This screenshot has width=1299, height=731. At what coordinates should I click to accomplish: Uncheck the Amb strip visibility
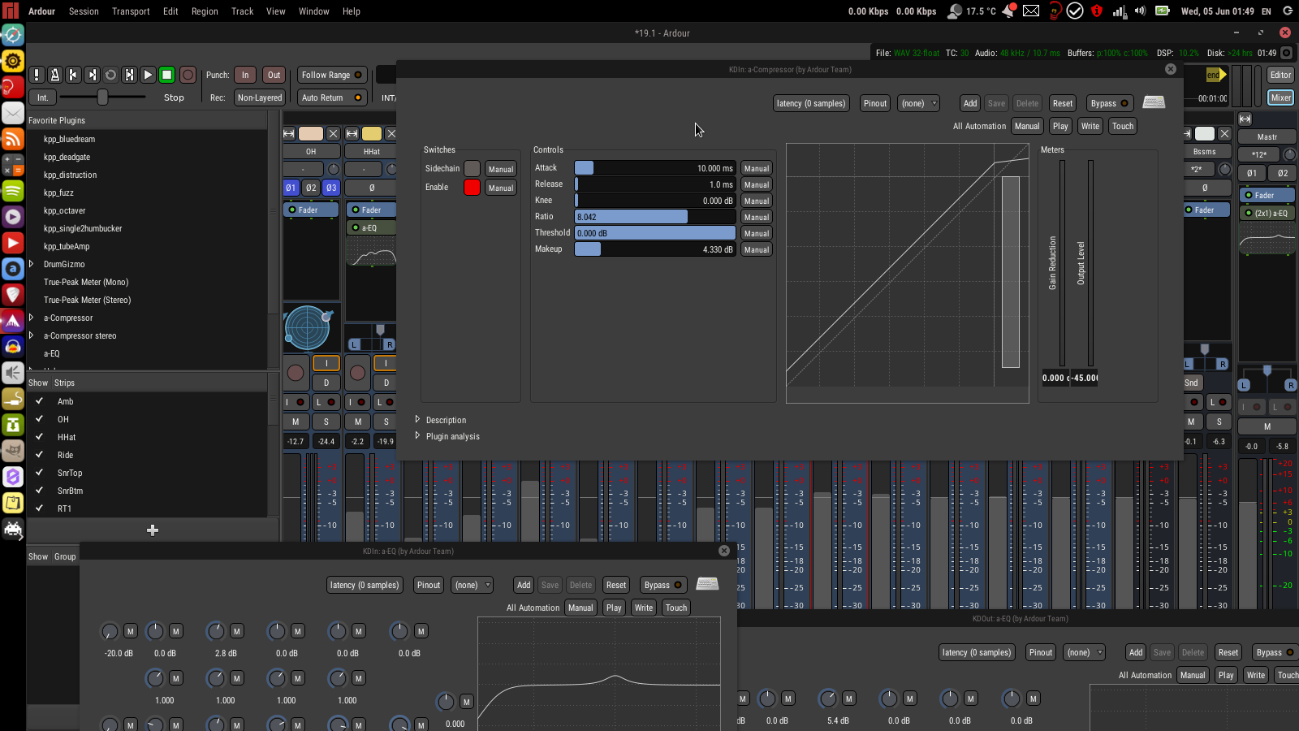pyautogui.click(x=39, y=401)
